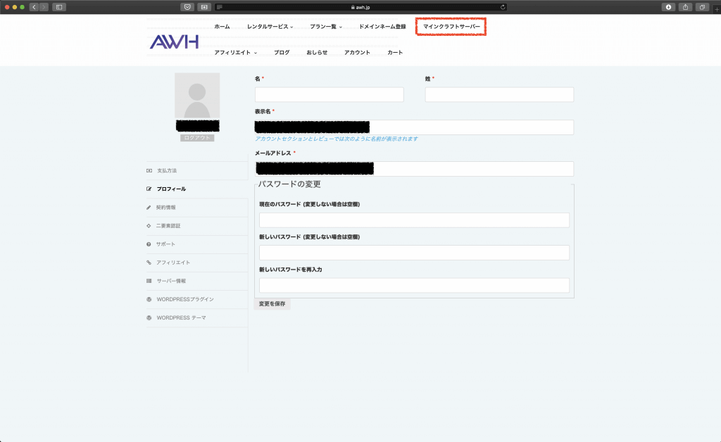Open 支払方法 sidebar link
Viewport: 721px width, 442px height.
tap(167, 170)
